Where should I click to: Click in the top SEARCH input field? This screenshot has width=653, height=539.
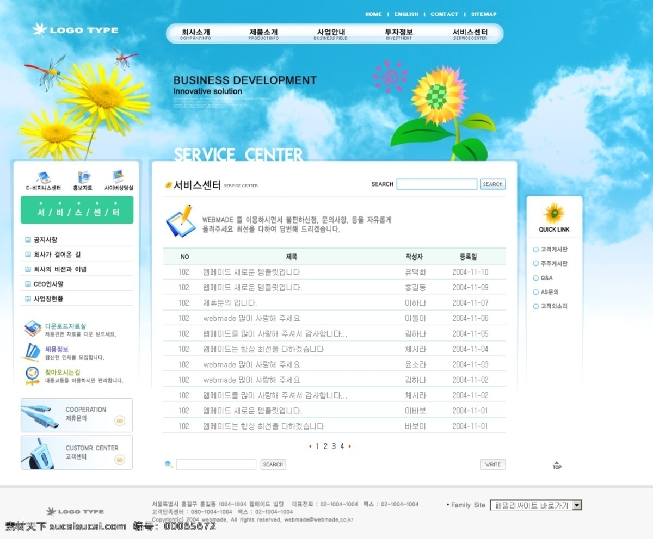436,184
